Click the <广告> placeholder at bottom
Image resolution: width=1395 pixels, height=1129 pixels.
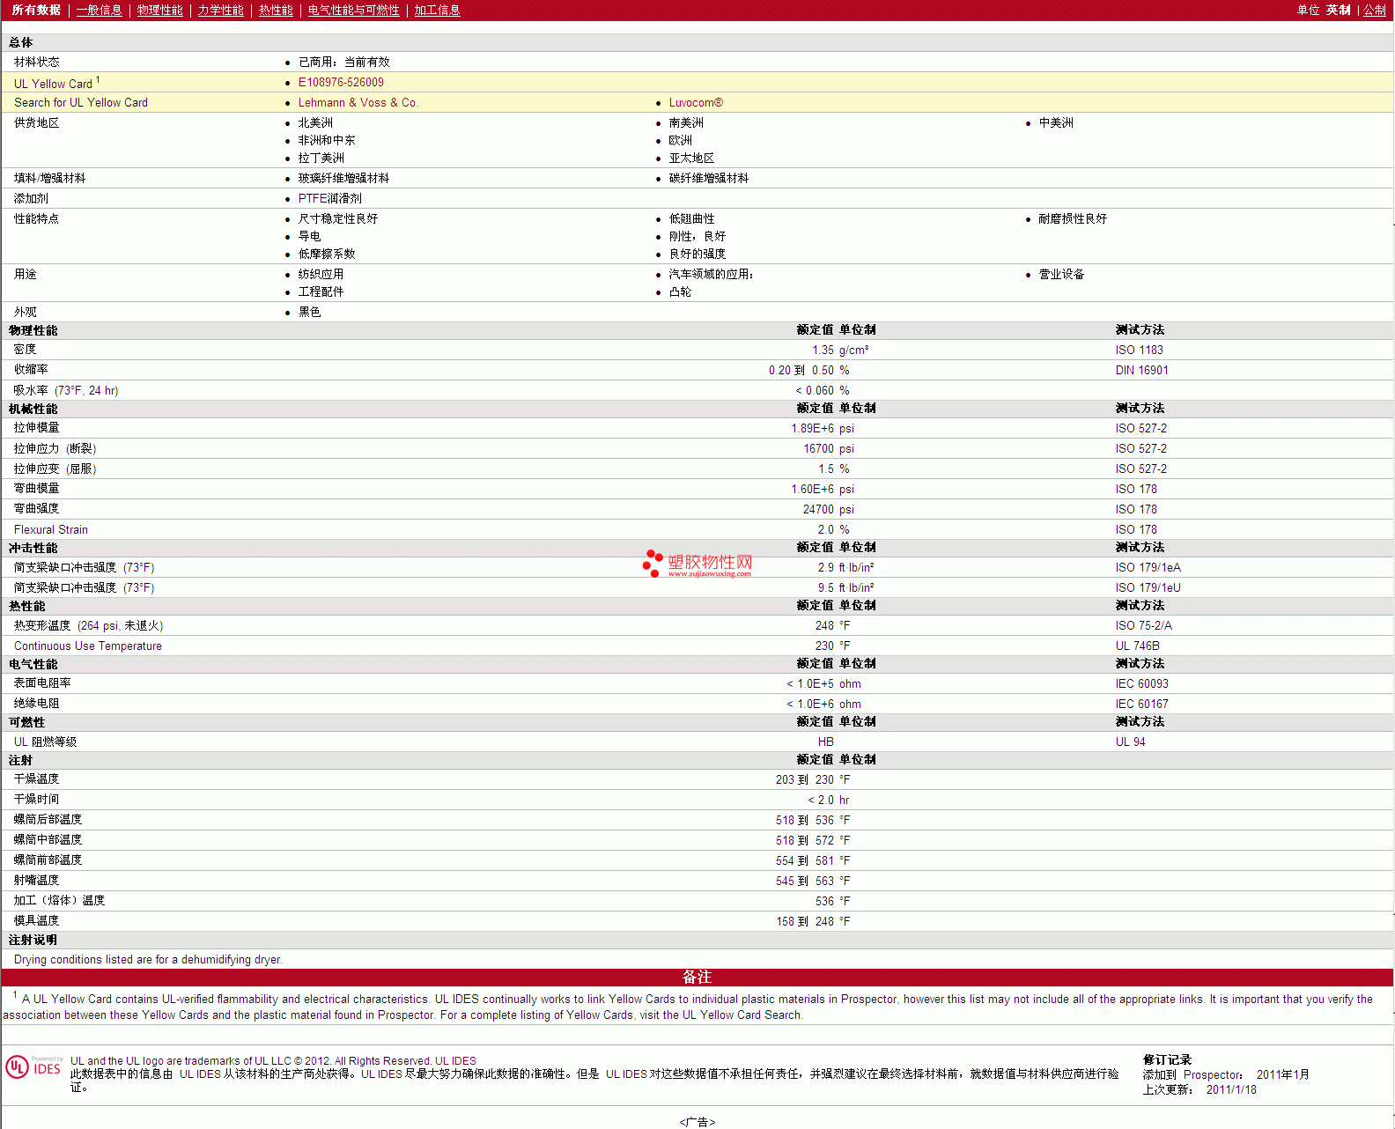tap(697, 1122)
